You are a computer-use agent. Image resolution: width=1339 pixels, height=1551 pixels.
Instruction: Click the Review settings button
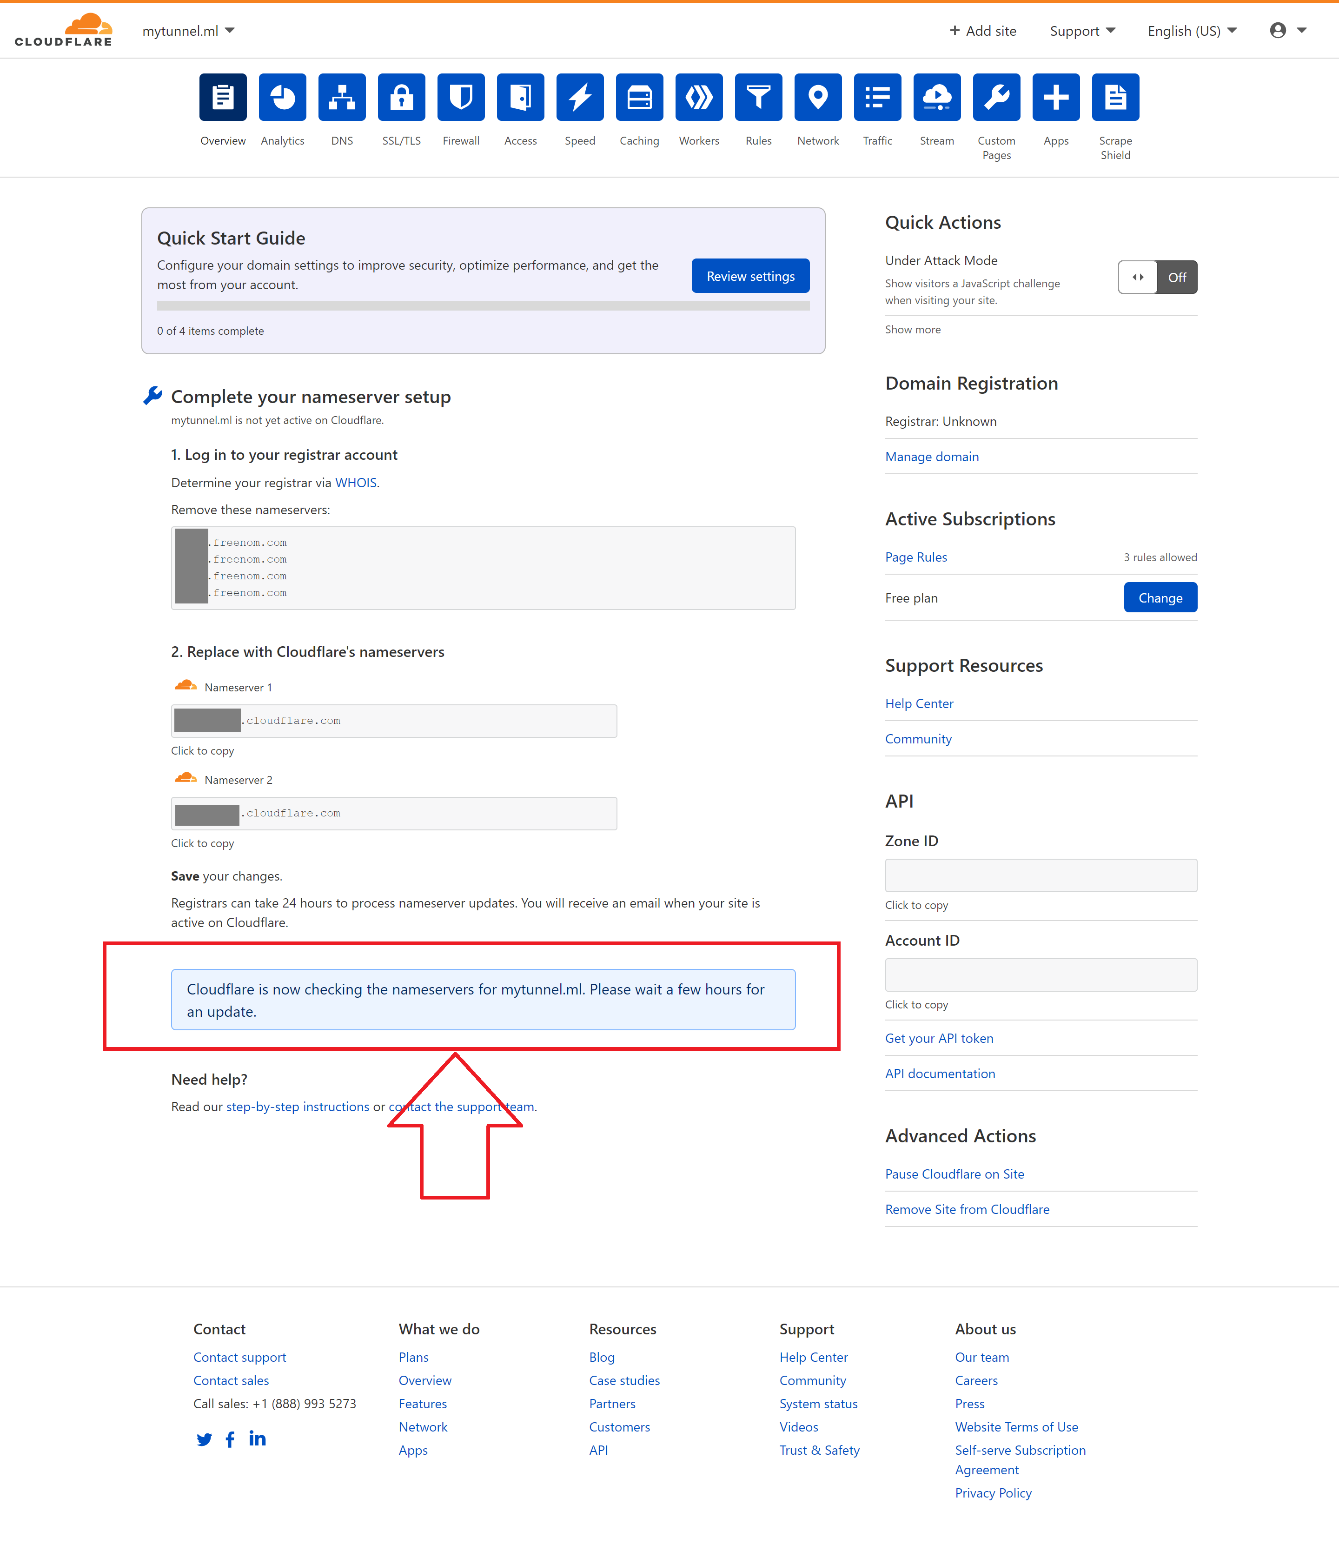(750, 276)
